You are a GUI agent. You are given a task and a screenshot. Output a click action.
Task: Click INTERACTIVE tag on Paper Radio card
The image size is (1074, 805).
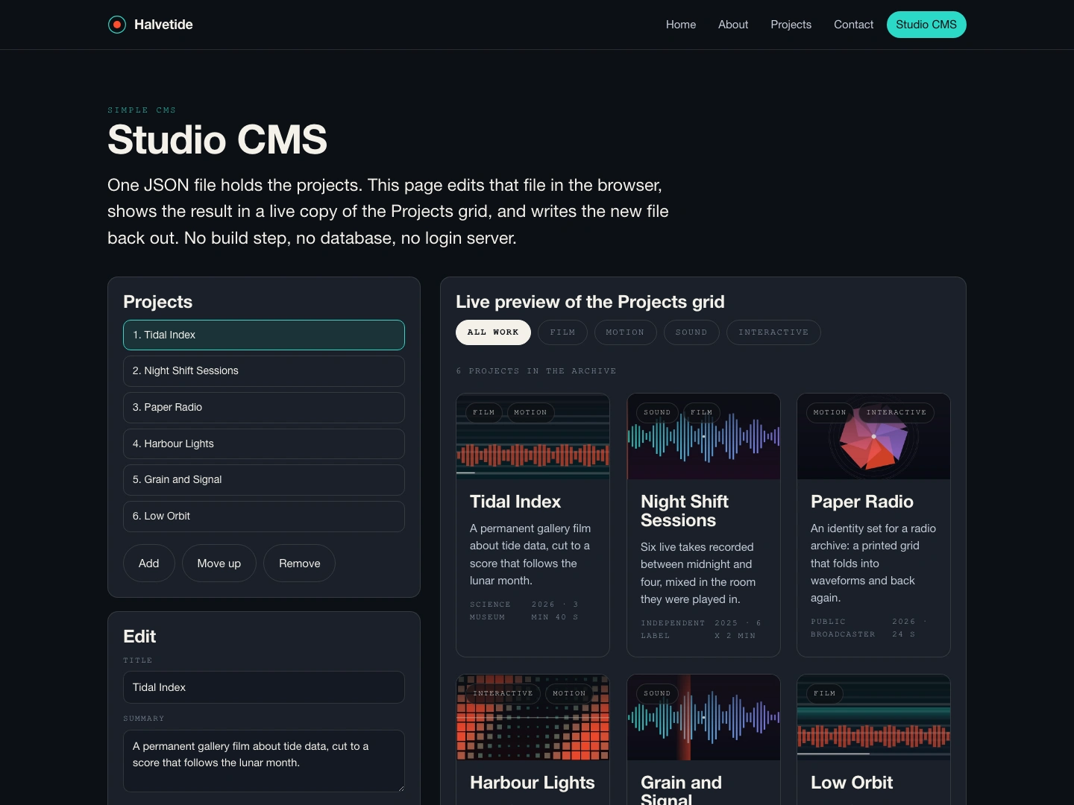click(x=896, y=412)
